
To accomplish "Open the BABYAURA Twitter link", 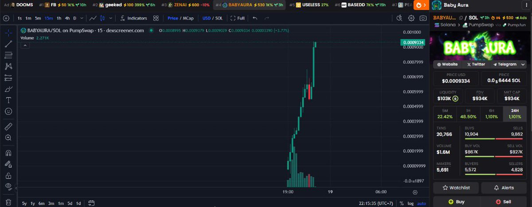I will pos(476,64).
